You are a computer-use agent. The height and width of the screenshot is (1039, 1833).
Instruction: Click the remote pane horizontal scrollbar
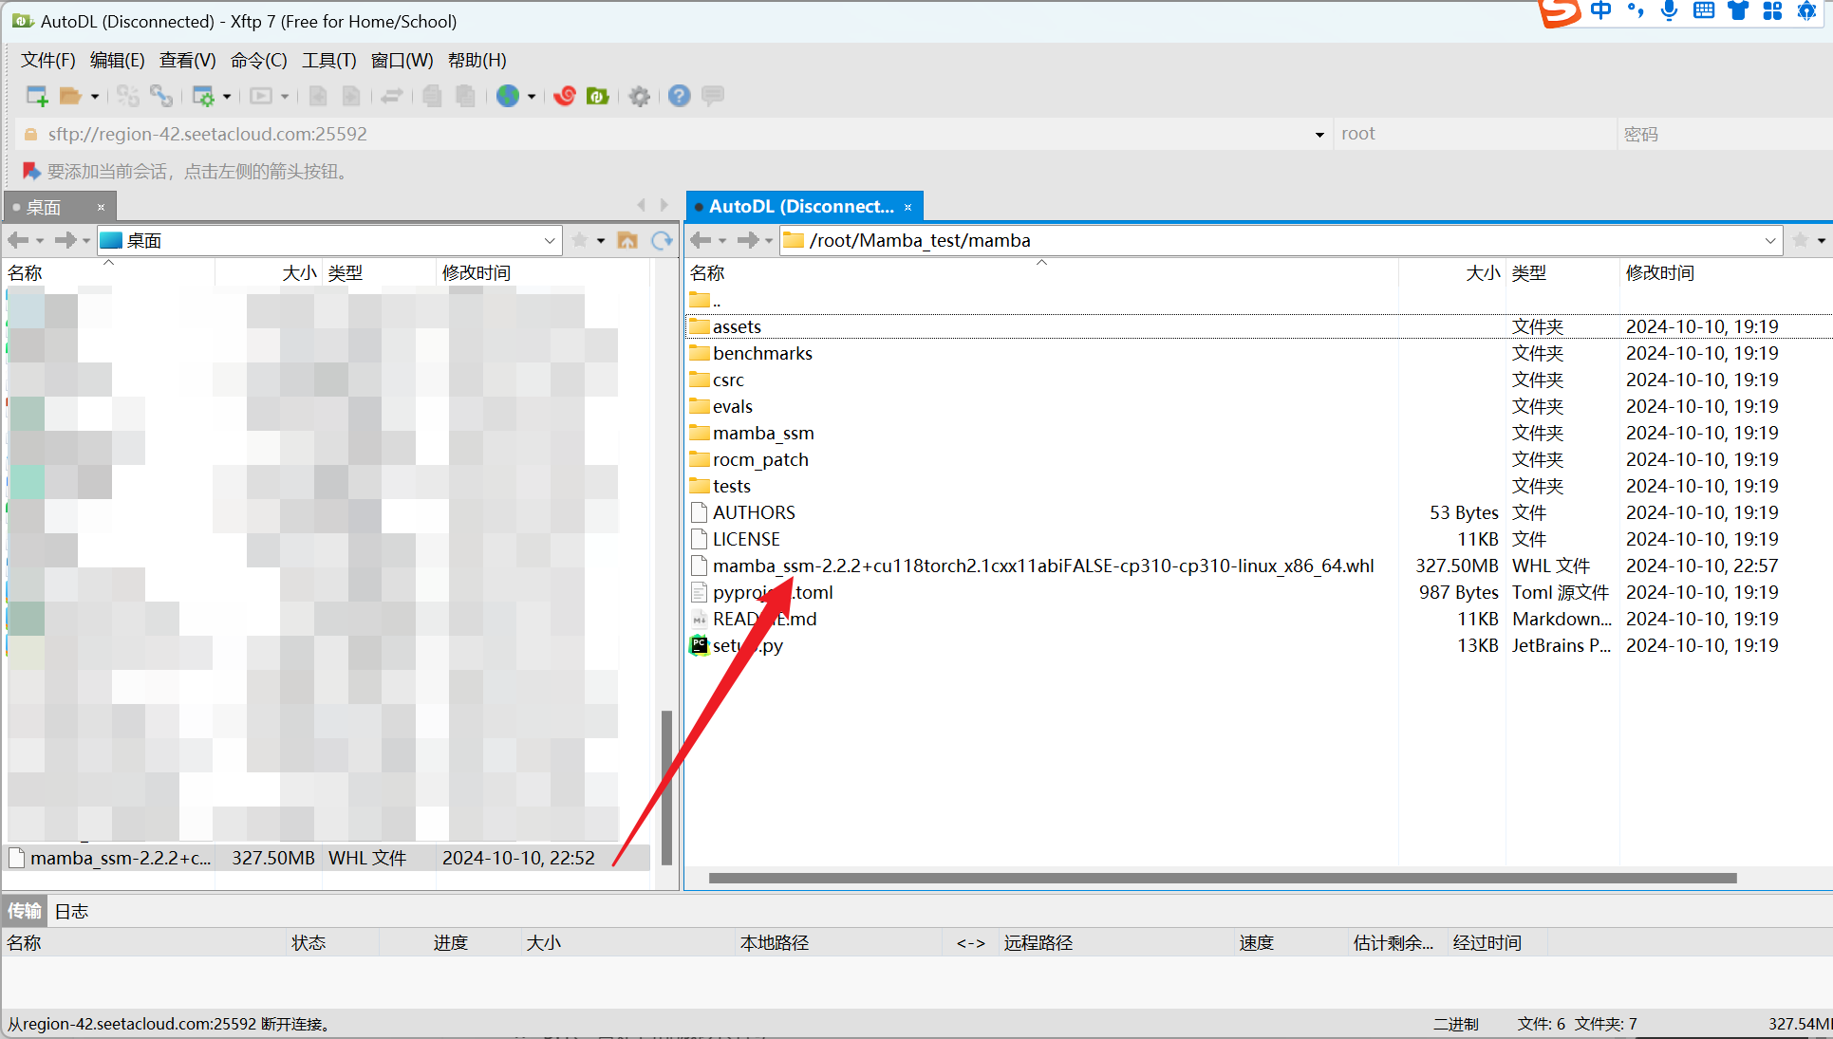(x=1222, y=878)
